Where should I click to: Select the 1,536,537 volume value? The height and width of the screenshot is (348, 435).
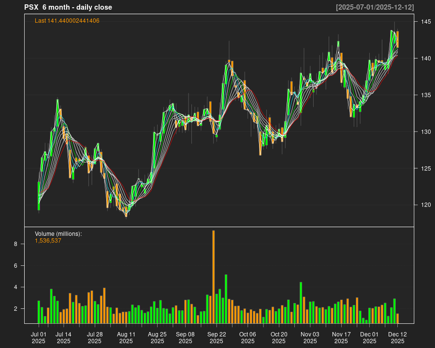[48, 241]
